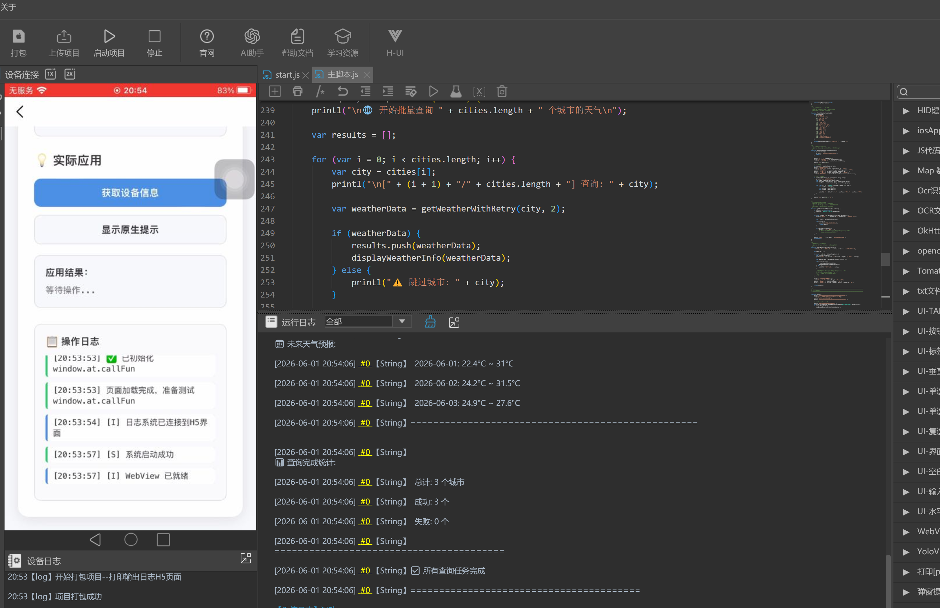
Task: Open the 官网 website icon
Action: coord(207,36)
